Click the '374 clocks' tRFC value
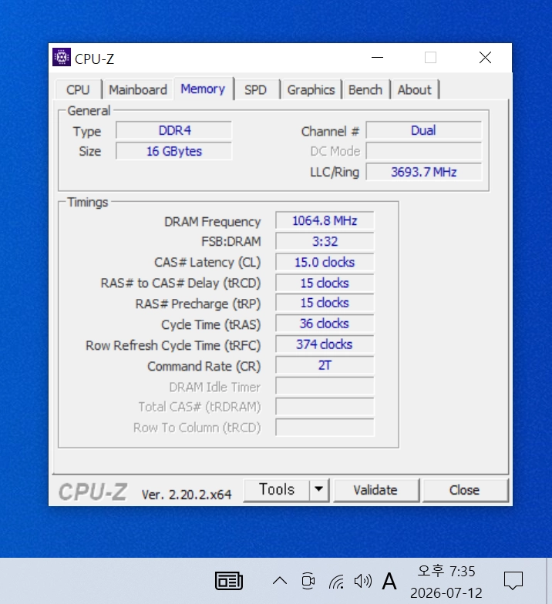The height and width of the screenshot is (604, 552). point(325,344)
